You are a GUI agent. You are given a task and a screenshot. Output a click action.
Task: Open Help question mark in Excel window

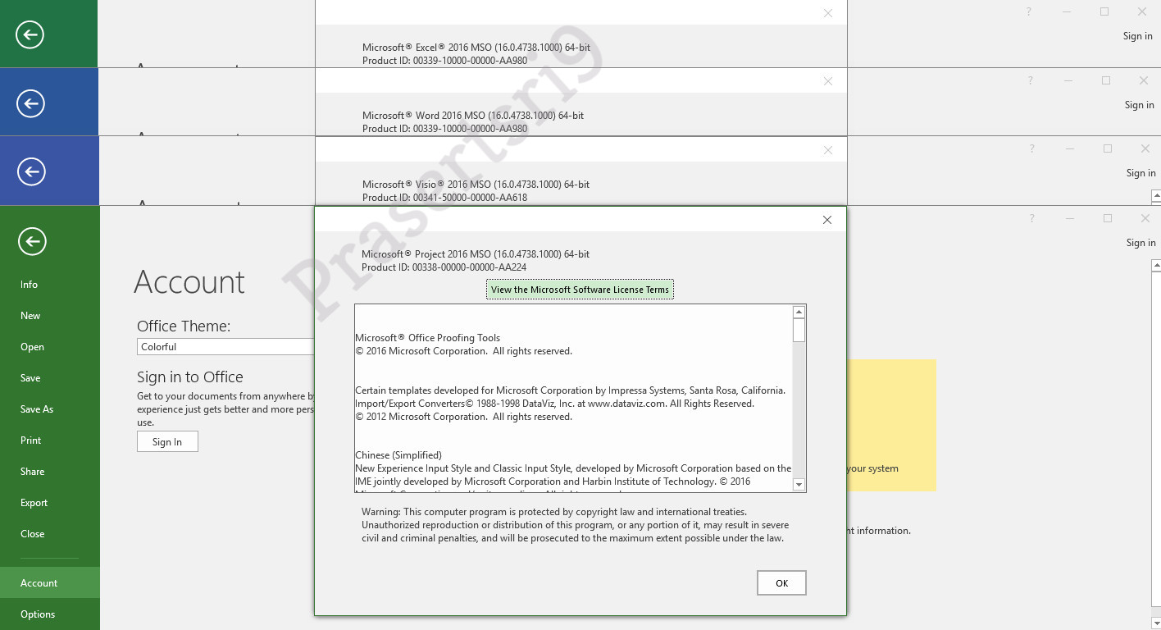1029,12
